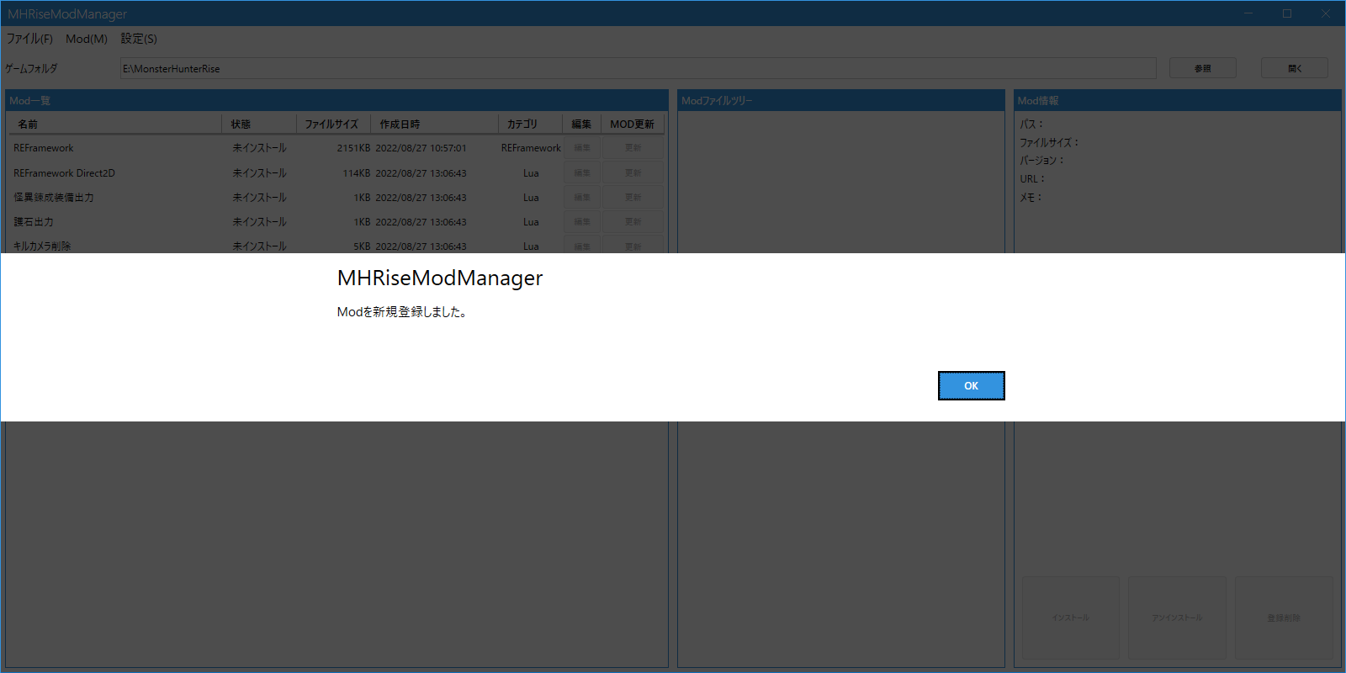Click 更新 button for 護石出力 row

click(633, 221)
